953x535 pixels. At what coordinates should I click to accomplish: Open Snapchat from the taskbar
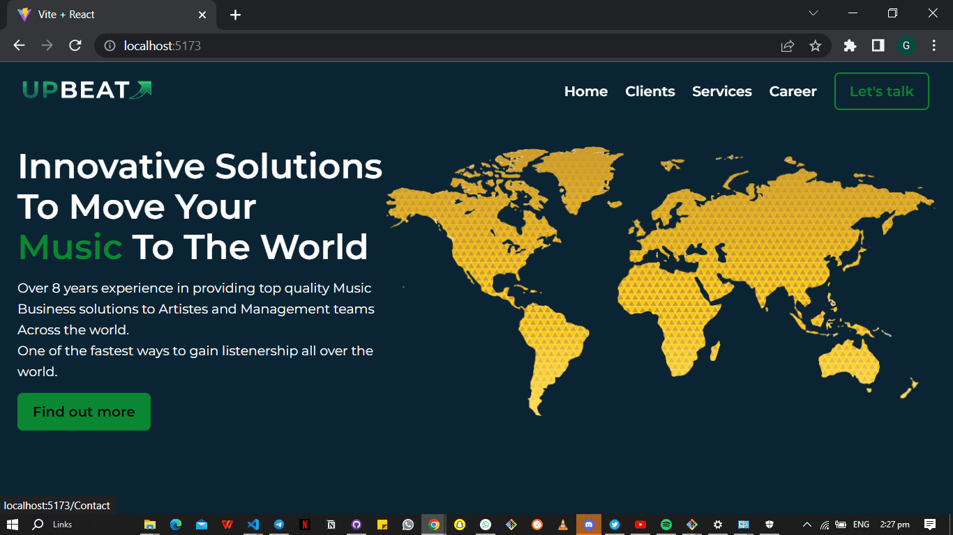point(460,525)
